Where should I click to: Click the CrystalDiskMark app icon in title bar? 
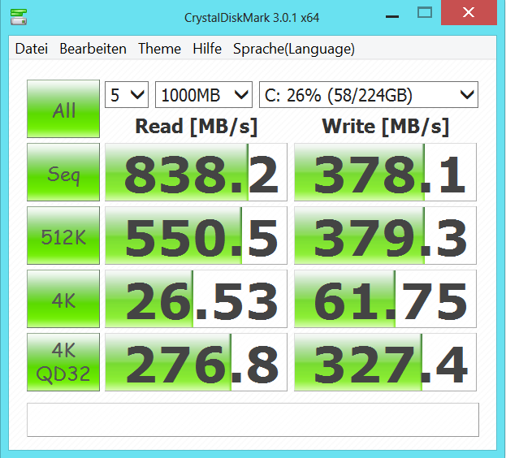click(x=19, y=17)
